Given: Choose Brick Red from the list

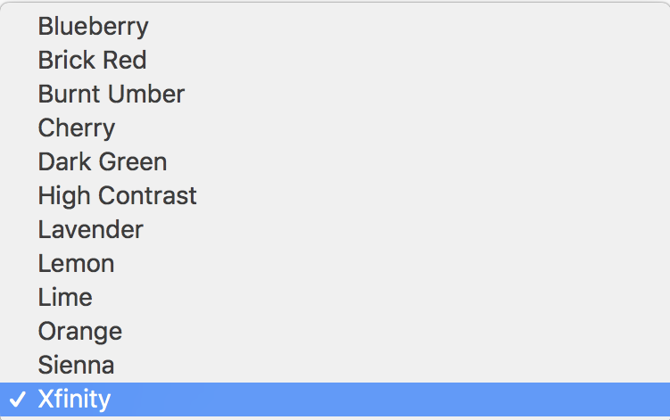Looking at the screenshot, I should [92, 61].
